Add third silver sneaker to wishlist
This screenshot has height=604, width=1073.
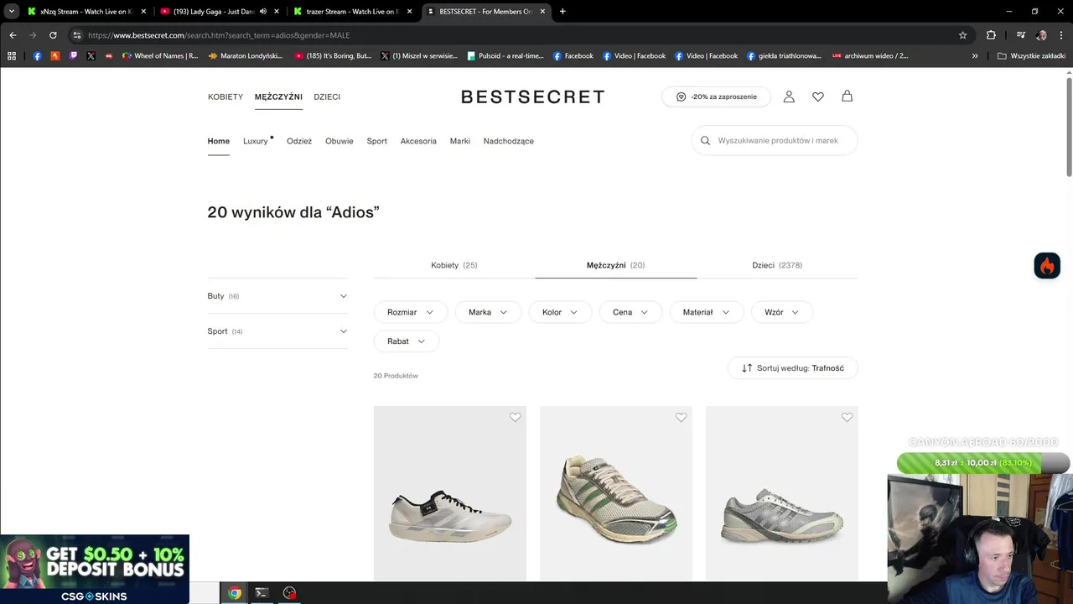848,418
